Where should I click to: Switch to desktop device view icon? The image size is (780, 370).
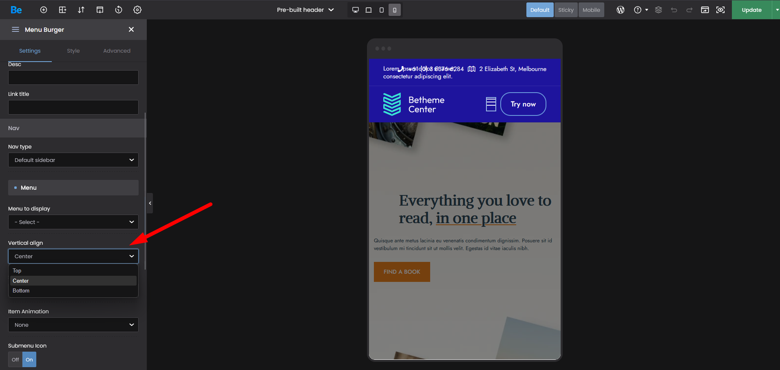tap(356, 10)
